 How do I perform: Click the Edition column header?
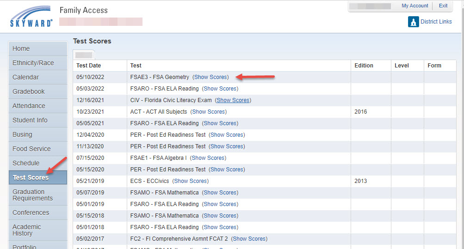pos(364,66)
